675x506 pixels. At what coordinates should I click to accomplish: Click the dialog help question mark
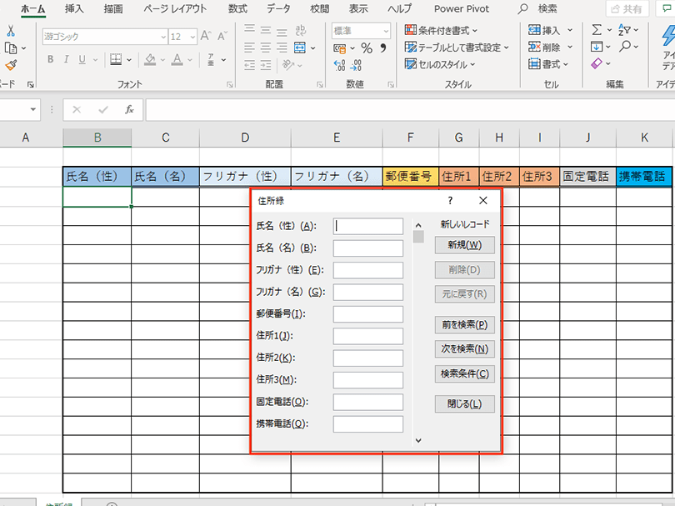(x=450, y=200)
